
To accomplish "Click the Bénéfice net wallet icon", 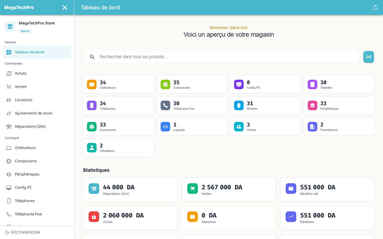I will pos(291,189).
